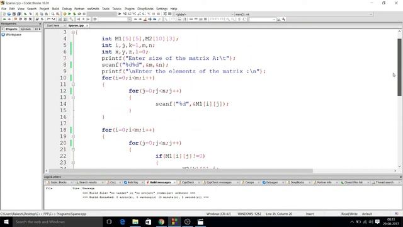Open File Explorer from the taskbar
Screen dimensions: 403x227
pos(135,222)
